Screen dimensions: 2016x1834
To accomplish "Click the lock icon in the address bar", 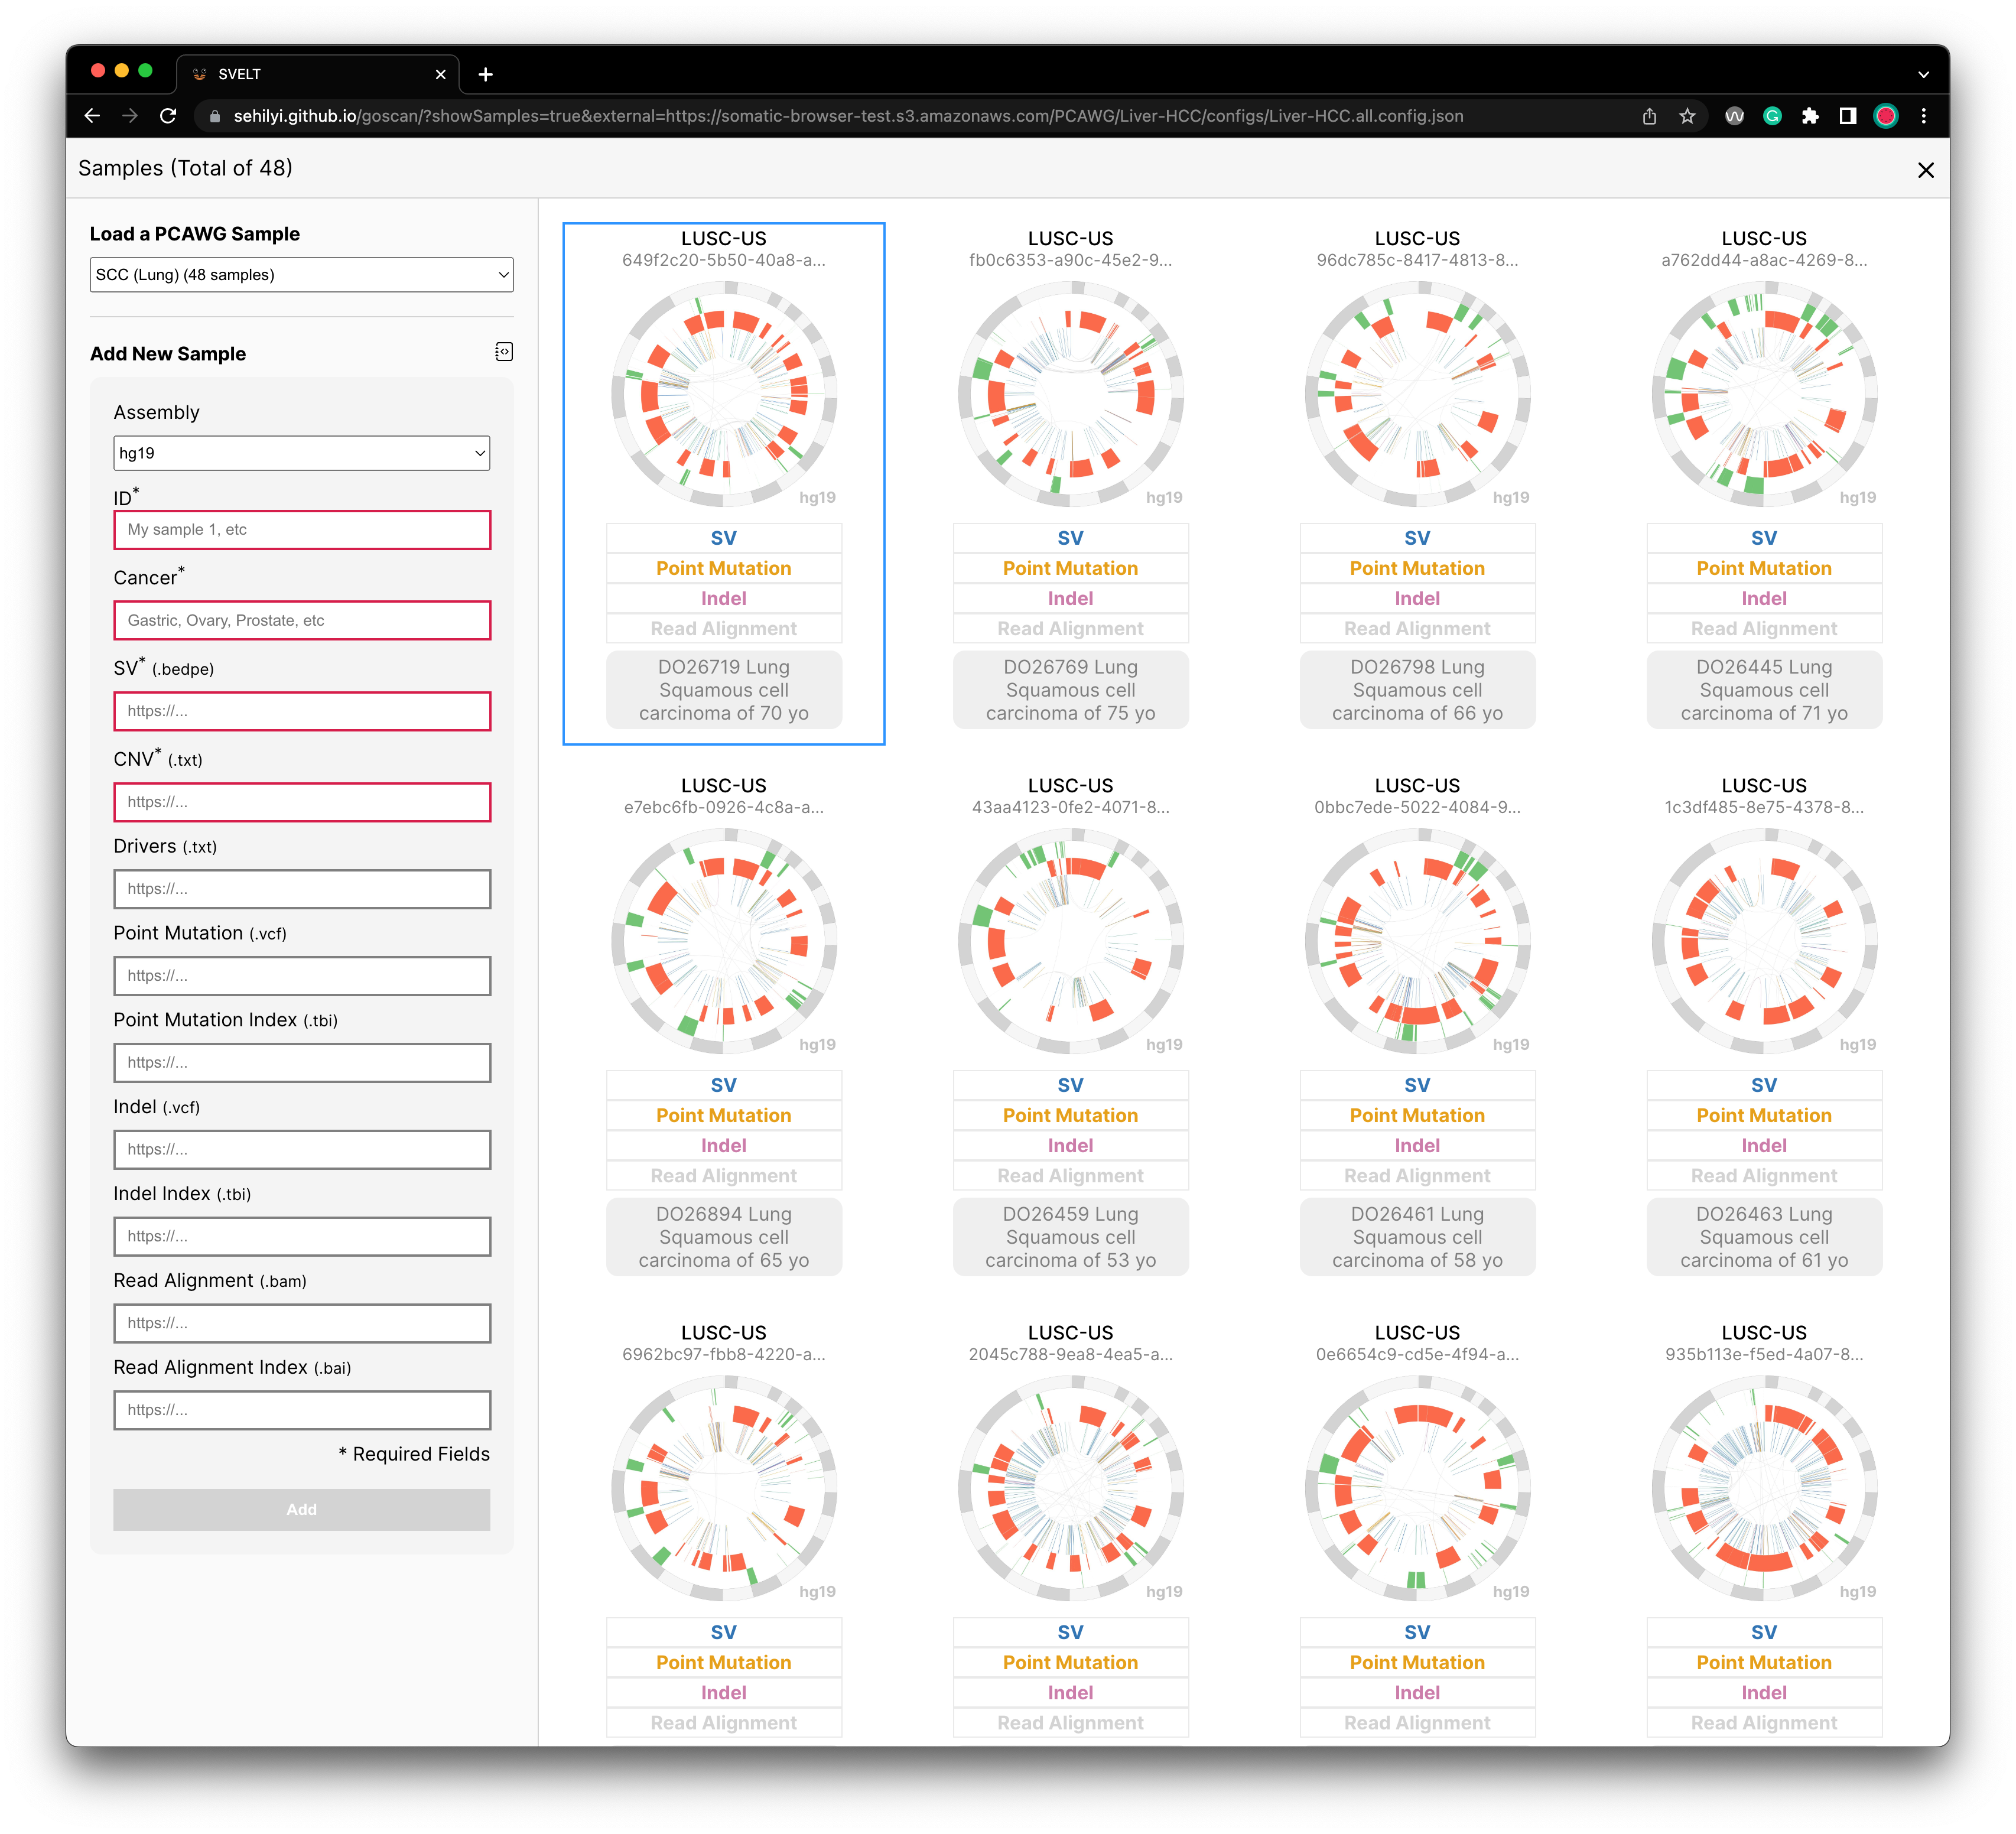I will pos(214,116).
